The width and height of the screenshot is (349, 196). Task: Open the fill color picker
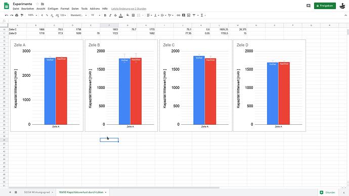pos(127,15)
